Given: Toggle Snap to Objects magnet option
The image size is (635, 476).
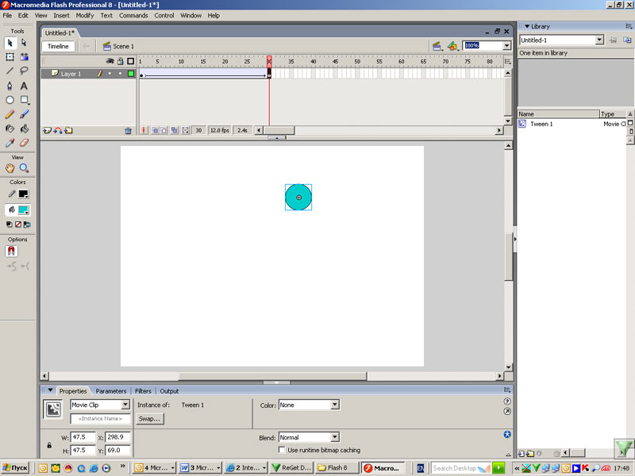Looking at the screenshot, I should [x=11, y=251].
